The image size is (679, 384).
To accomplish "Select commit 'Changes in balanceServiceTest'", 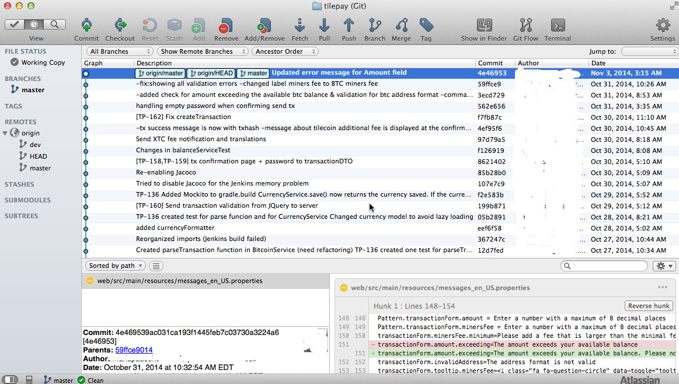I will [x=380, y=151].
